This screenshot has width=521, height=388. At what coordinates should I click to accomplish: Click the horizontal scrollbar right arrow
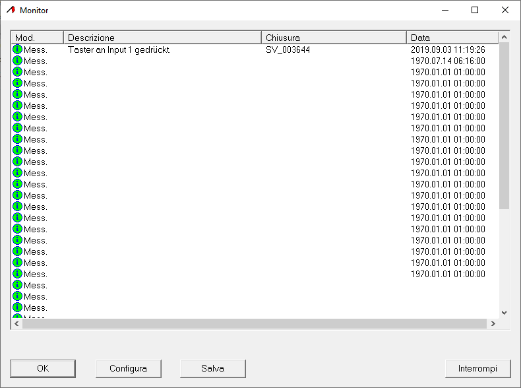[x=493, y=324]
